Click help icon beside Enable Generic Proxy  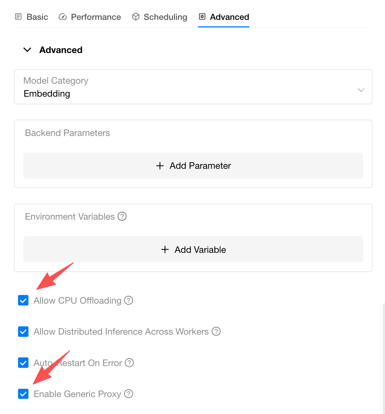128,394
